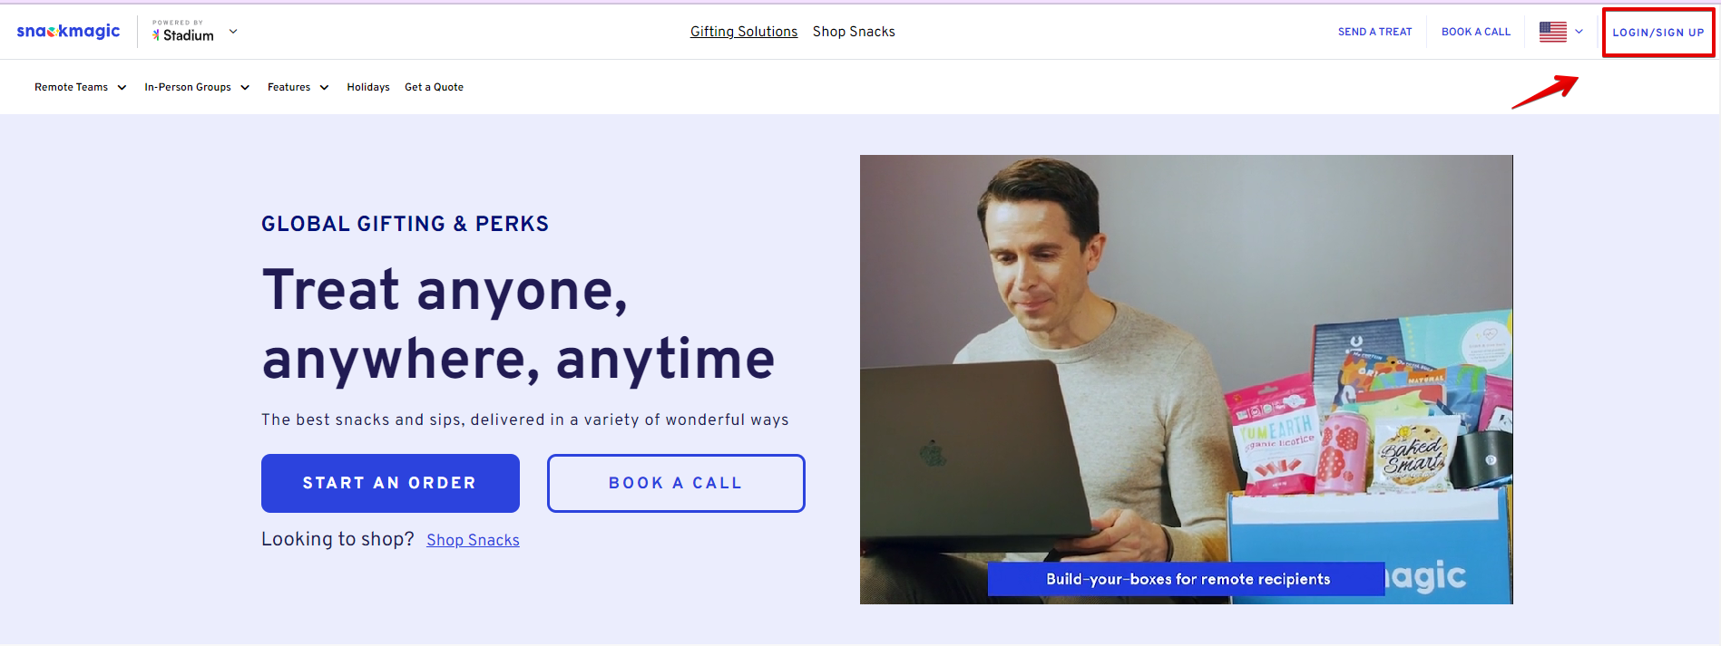Click the Build-your-boxes for remote recipients banner
Image resolution: width=1721 pixels, height=646 pixels.
click(x=1187, y=579)
